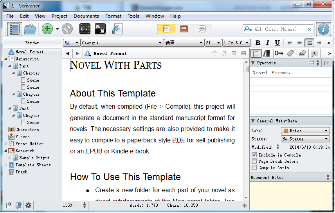Open the File menu
335x213 pixels.
[x=10, y=16]
